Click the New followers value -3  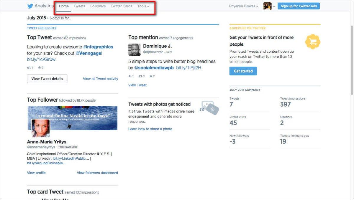click(x=232, y=142)
